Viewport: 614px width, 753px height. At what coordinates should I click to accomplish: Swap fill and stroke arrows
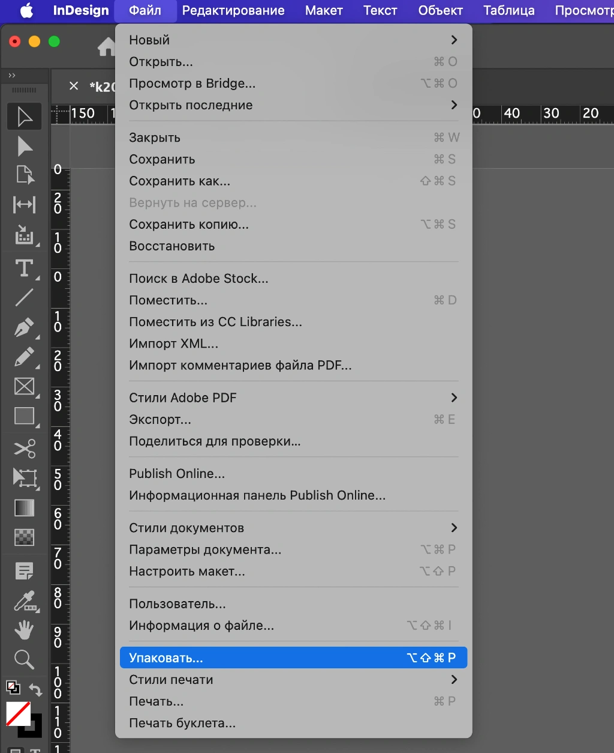pyautogui.click(x=35, y=690)
